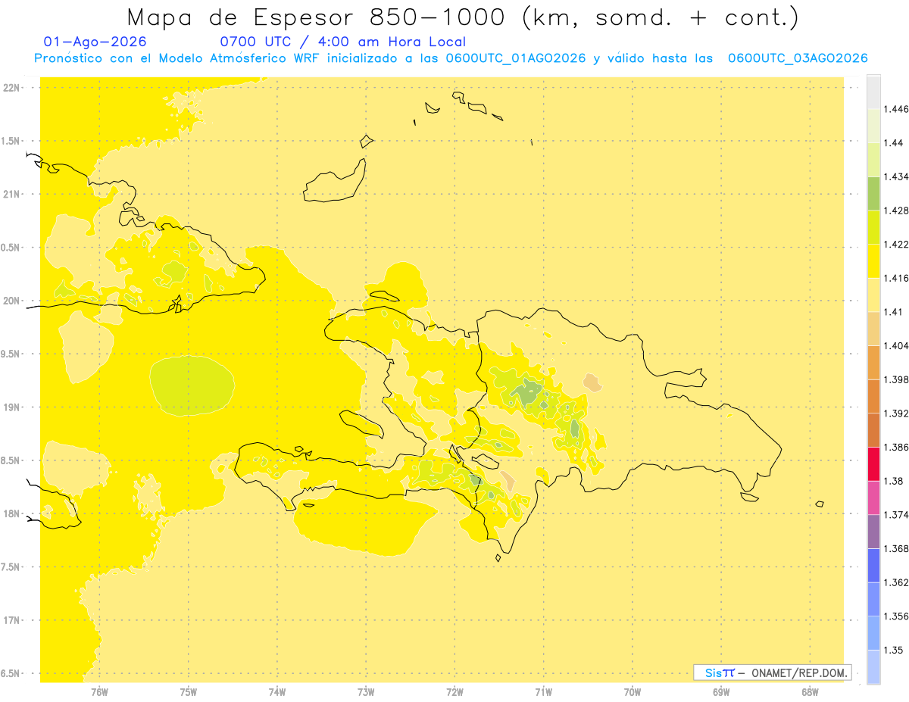The width and height of the screenshot is (909, 702).
Task: Click the "76W" longitude axis label
Action: (99, 692)
